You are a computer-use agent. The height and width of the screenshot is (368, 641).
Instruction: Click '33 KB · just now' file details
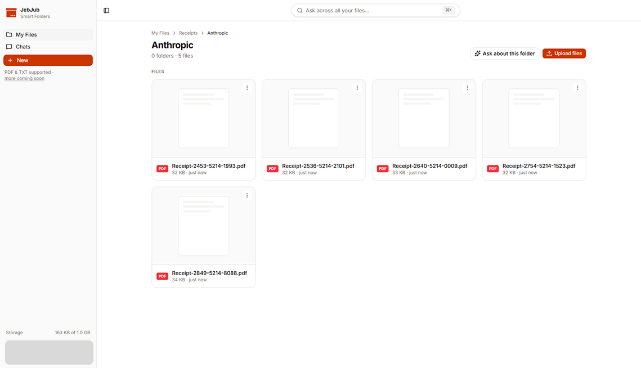(410, 173)
